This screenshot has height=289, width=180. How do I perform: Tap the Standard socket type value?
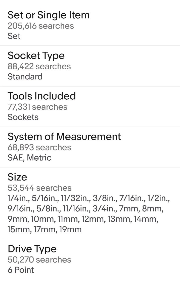[x=25, y=76]
